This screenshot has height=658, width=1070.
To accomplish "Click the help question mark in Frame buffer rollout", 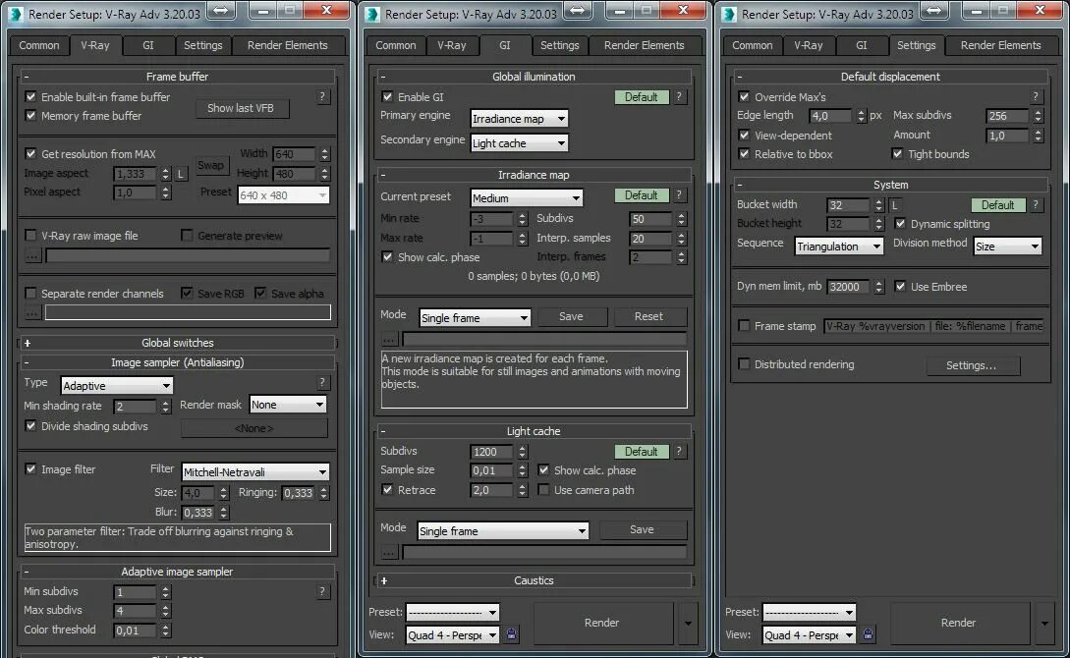I will tap(322, 97).
